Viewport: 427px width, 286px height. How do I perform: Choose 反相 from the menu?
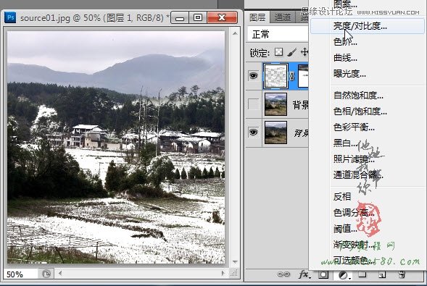coord(342,196)
